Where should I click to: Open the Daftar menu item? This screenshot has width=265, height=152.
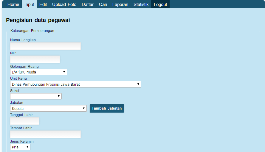tap(88, 4)
